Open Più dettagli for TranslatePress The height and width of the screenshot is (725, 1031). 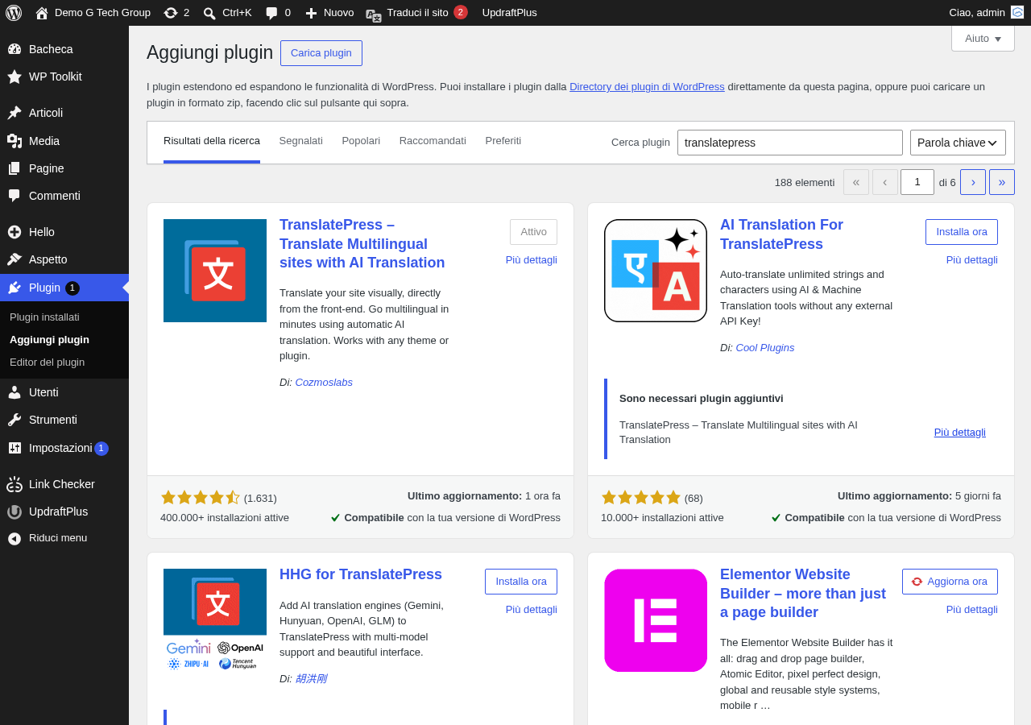(x=532, y=259)
